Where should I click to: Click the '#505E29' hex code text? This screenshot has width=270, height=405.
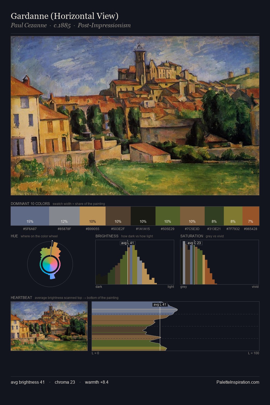[168, 229]
